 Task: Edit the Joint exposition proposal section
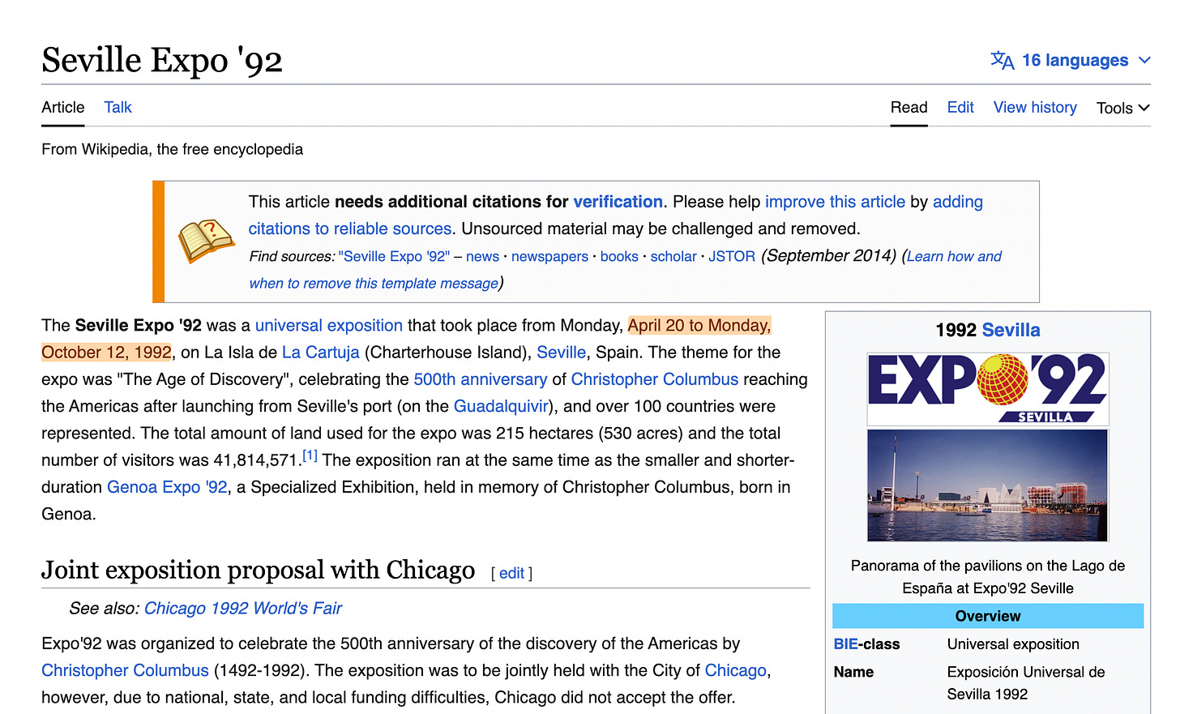click(511, 574)
